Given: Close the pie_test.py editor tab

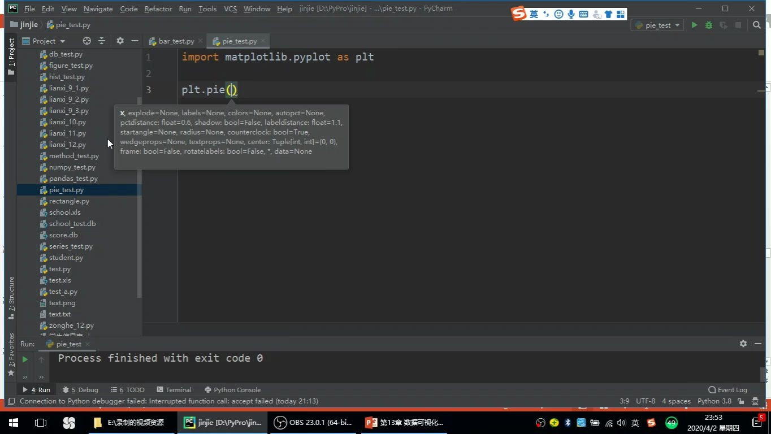Looking at the screenshot, I should click(x=263, y=41).
